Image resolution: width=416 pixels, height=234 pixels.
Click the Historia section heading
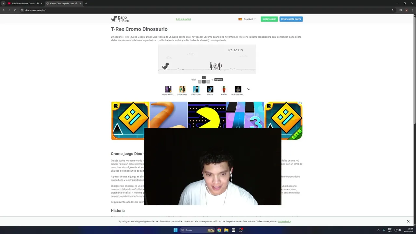coord(118,211)
